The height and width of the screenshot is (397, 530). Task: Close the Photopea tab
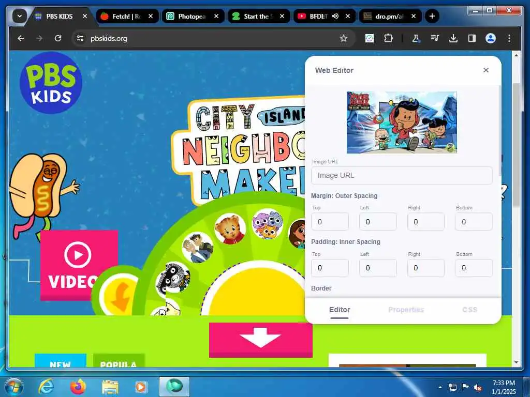(x=216, y=16)
